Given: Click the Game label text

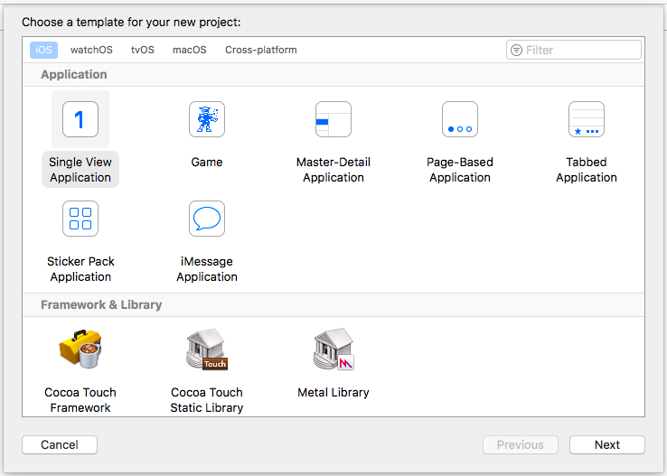Looking at the screenshot, I should pos(207,162).
